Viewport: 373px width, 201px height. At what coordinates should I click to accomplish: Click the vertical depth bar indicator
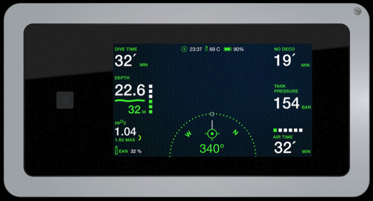(x=150, y=99)
